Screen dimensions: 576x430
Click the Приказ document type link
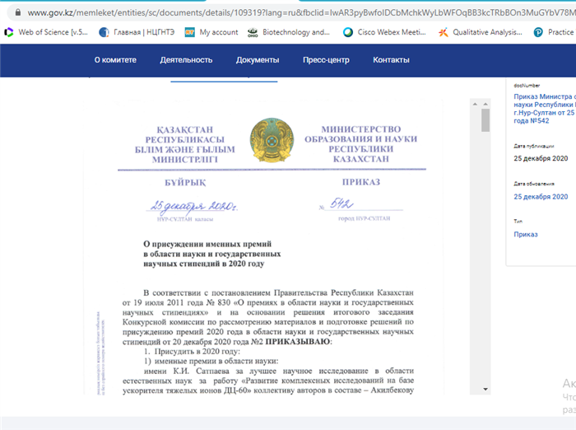click(526, 235)
